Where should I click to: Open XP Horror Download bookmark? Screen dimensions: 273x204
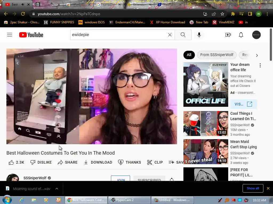tap(167, 22)
